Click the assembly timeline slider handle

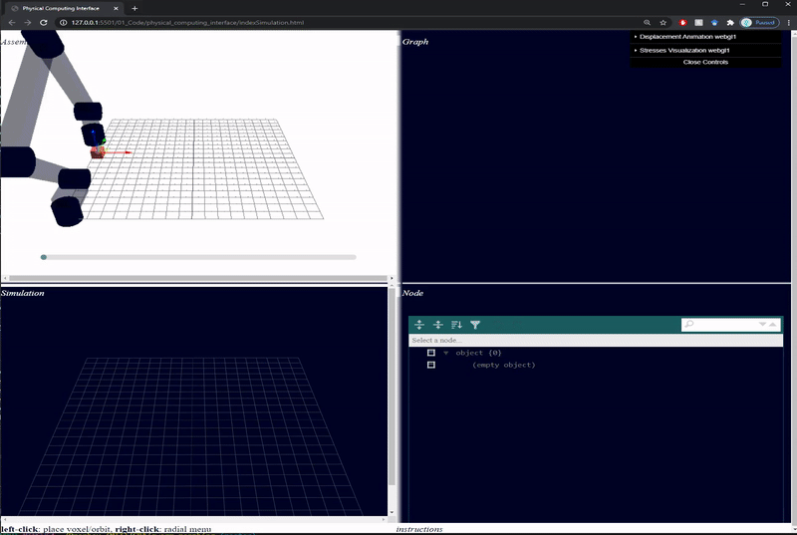click(44, 257)
